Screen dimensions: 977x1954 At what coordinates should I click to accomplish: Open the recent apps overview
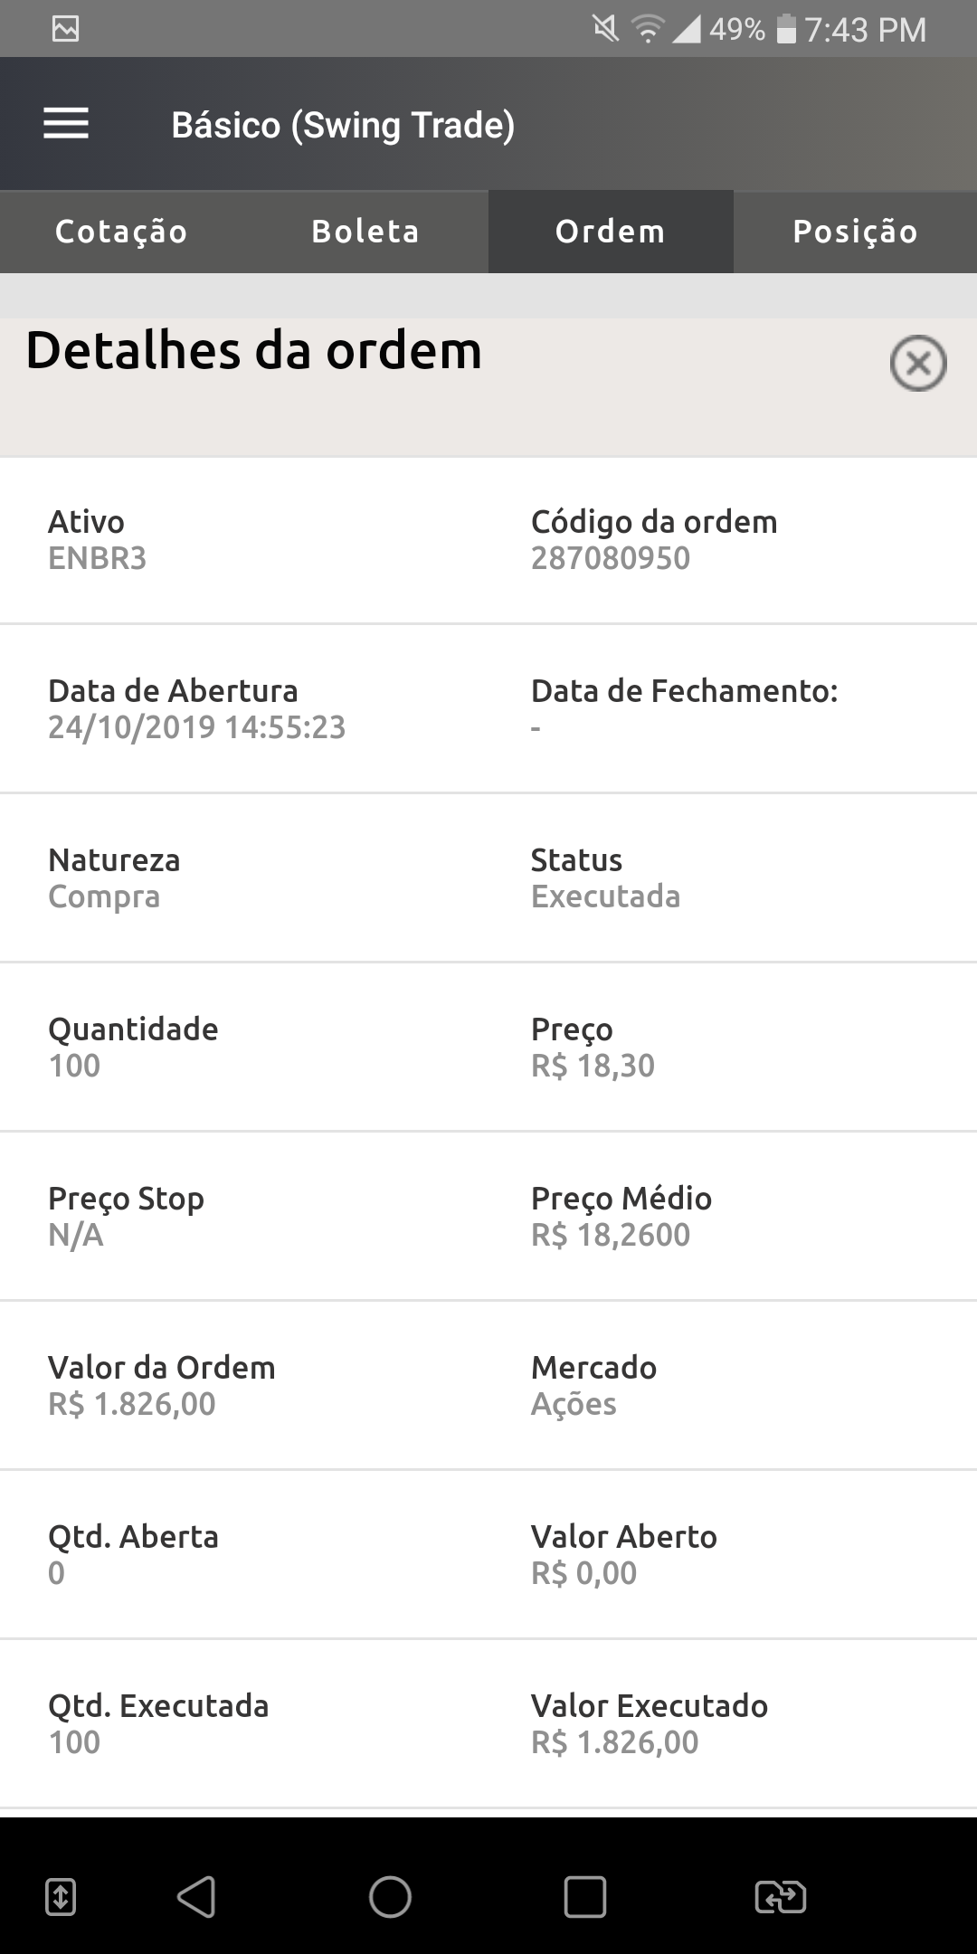point(584,1896)
